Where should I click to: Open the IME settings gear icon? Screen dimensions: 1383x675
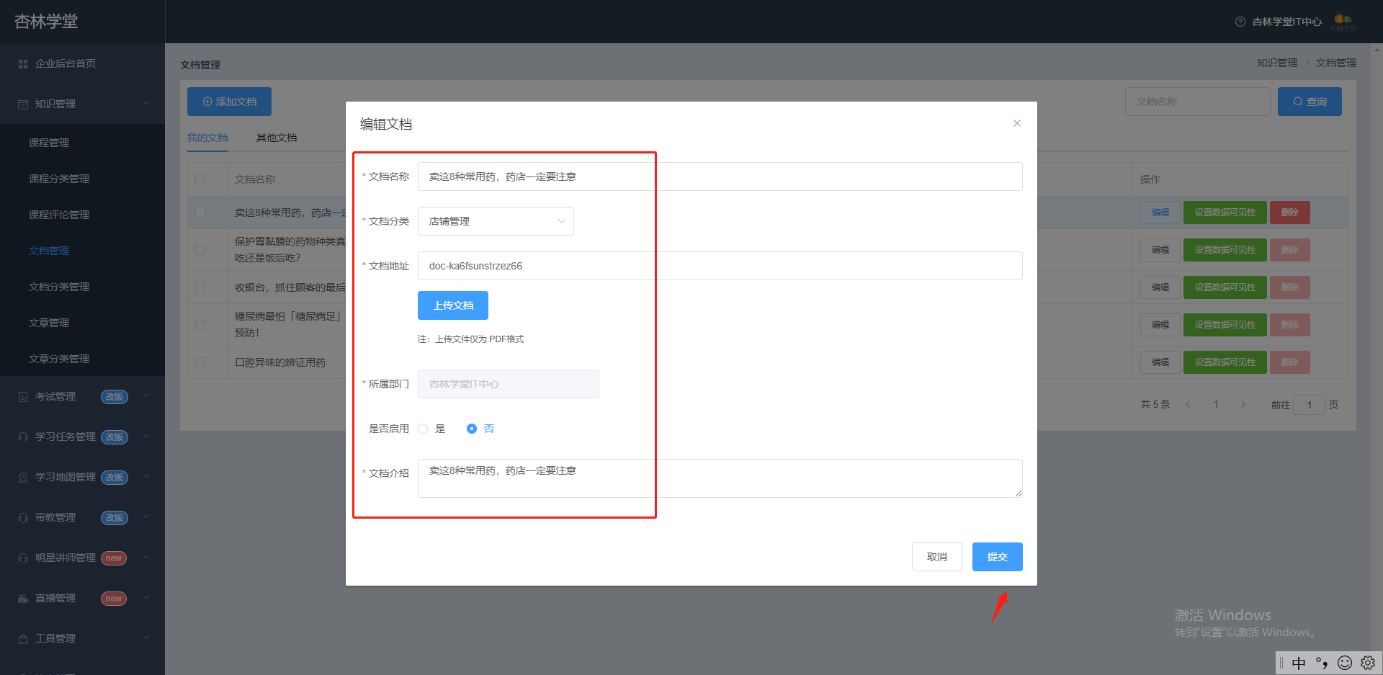(1368, 663)
